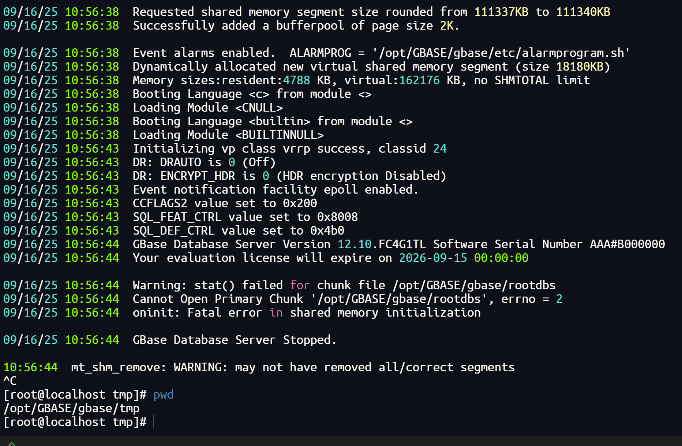
Task: Click the SQL_DEF_CTRL value 0x4b0
Action: 327,231
